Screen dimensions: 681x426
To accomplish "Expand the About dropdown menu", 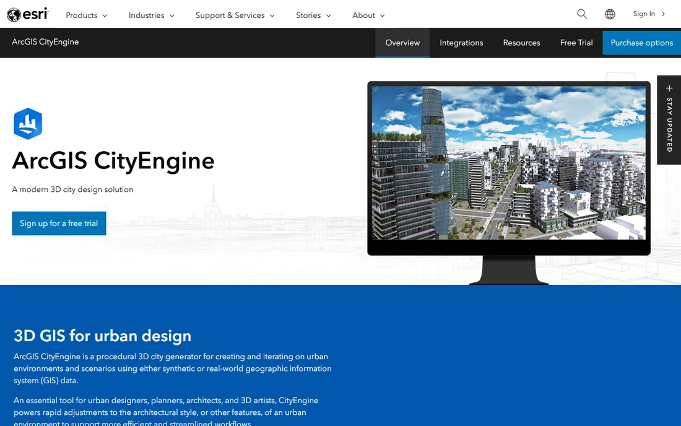I will (x=368, y=15).
